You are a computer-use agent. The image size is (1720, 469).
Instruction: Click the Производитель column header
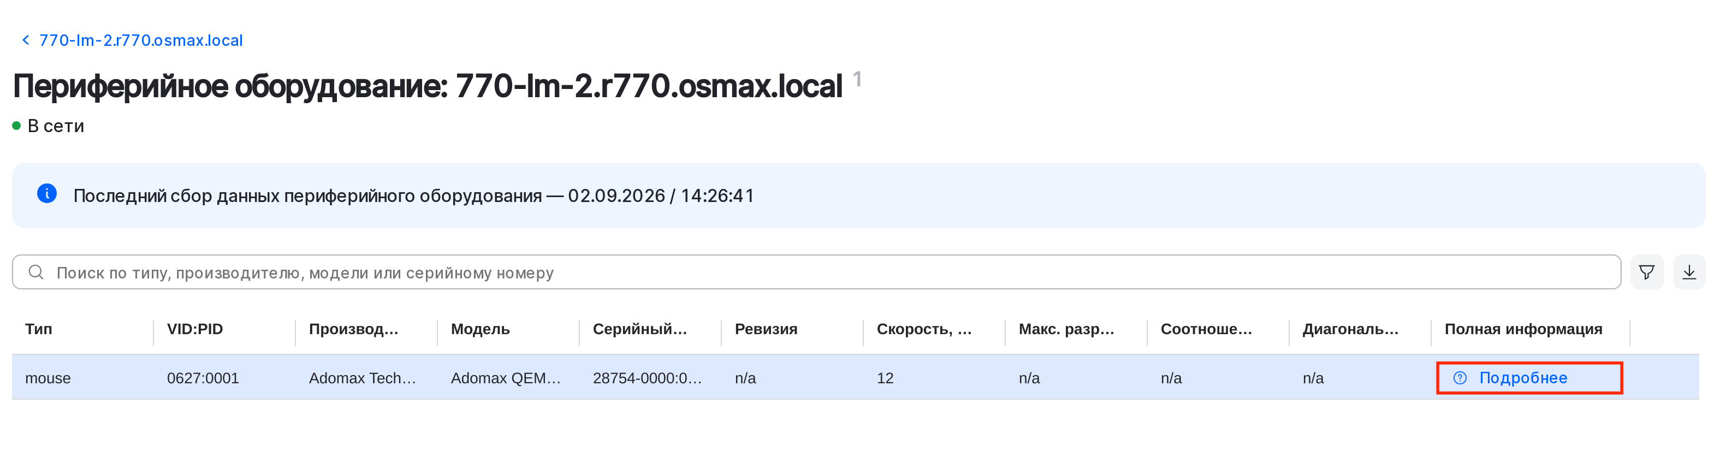[353, 329]
